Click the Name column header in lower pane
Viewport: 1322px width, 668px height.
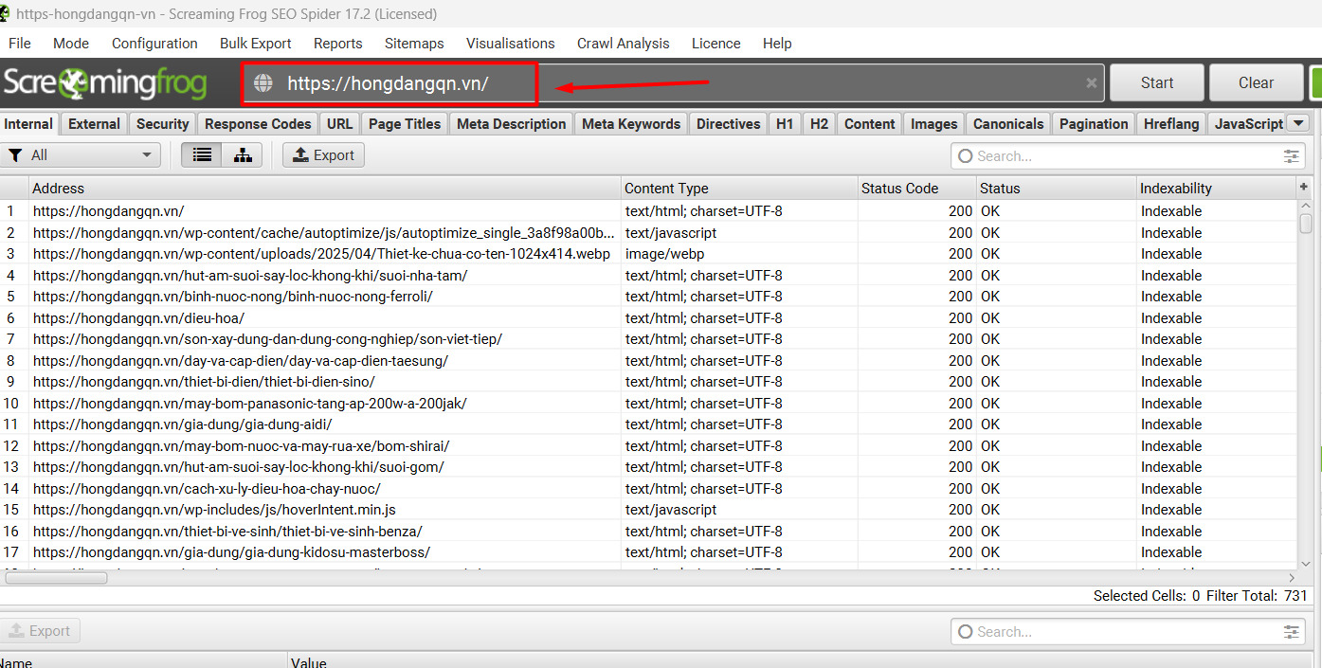(144, 661)
